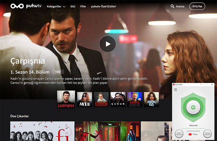Open the featured card with neon street scene
217x141 pixels.
tap(108, 131)
